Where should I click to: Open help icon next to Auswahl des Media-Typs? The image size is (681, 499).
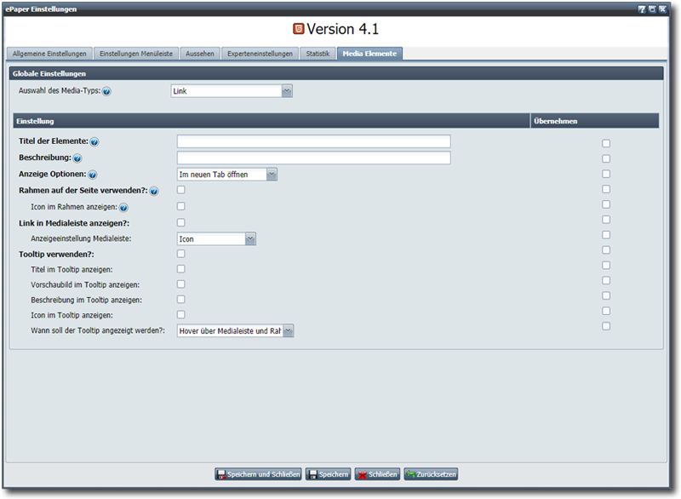106,91
